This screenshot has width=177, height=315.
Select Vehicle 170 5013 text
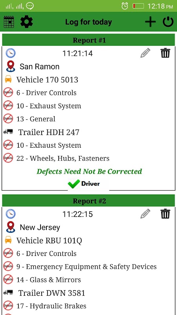point(47,80)
